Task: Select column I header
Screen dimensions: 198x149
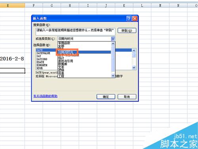Action: click(x=88, y=6)
